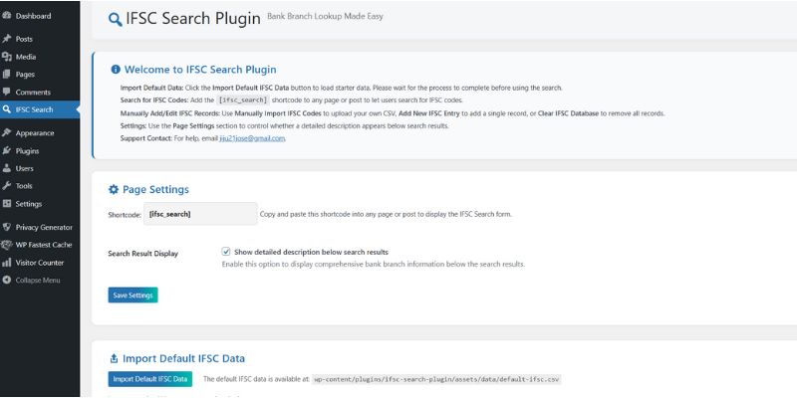Click the Visitor Counter chart icon
Screen dimensions: 797x398
(7, 263)
